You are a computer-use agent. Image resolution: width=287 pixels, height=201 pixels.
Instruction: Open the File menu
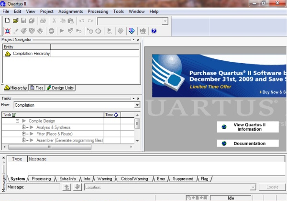pyautogui.click(x=6, y=11)
